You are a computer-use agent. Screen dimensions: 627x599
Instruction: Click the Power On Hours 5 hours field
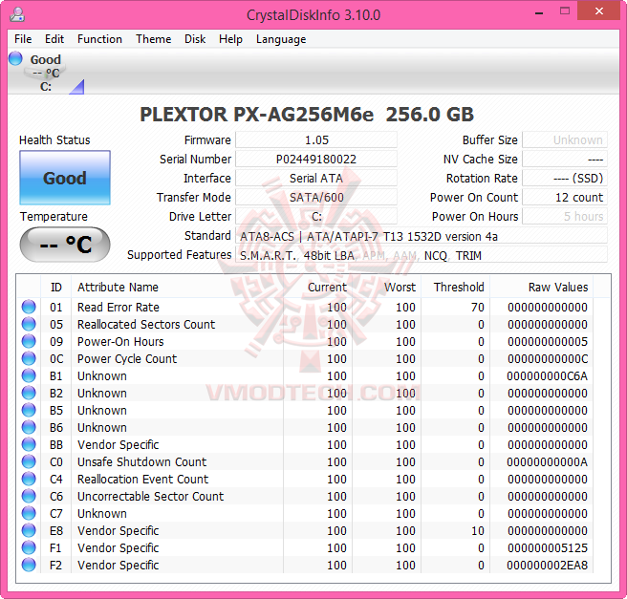pyautogui.click(x=565, y=217)
